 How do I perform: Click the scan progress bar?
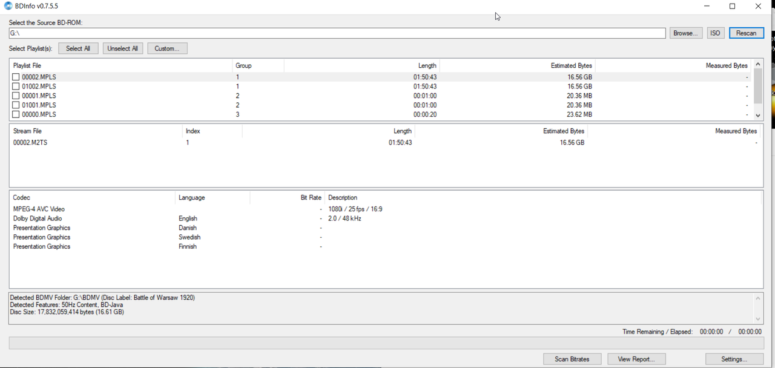tap(386, 343)
